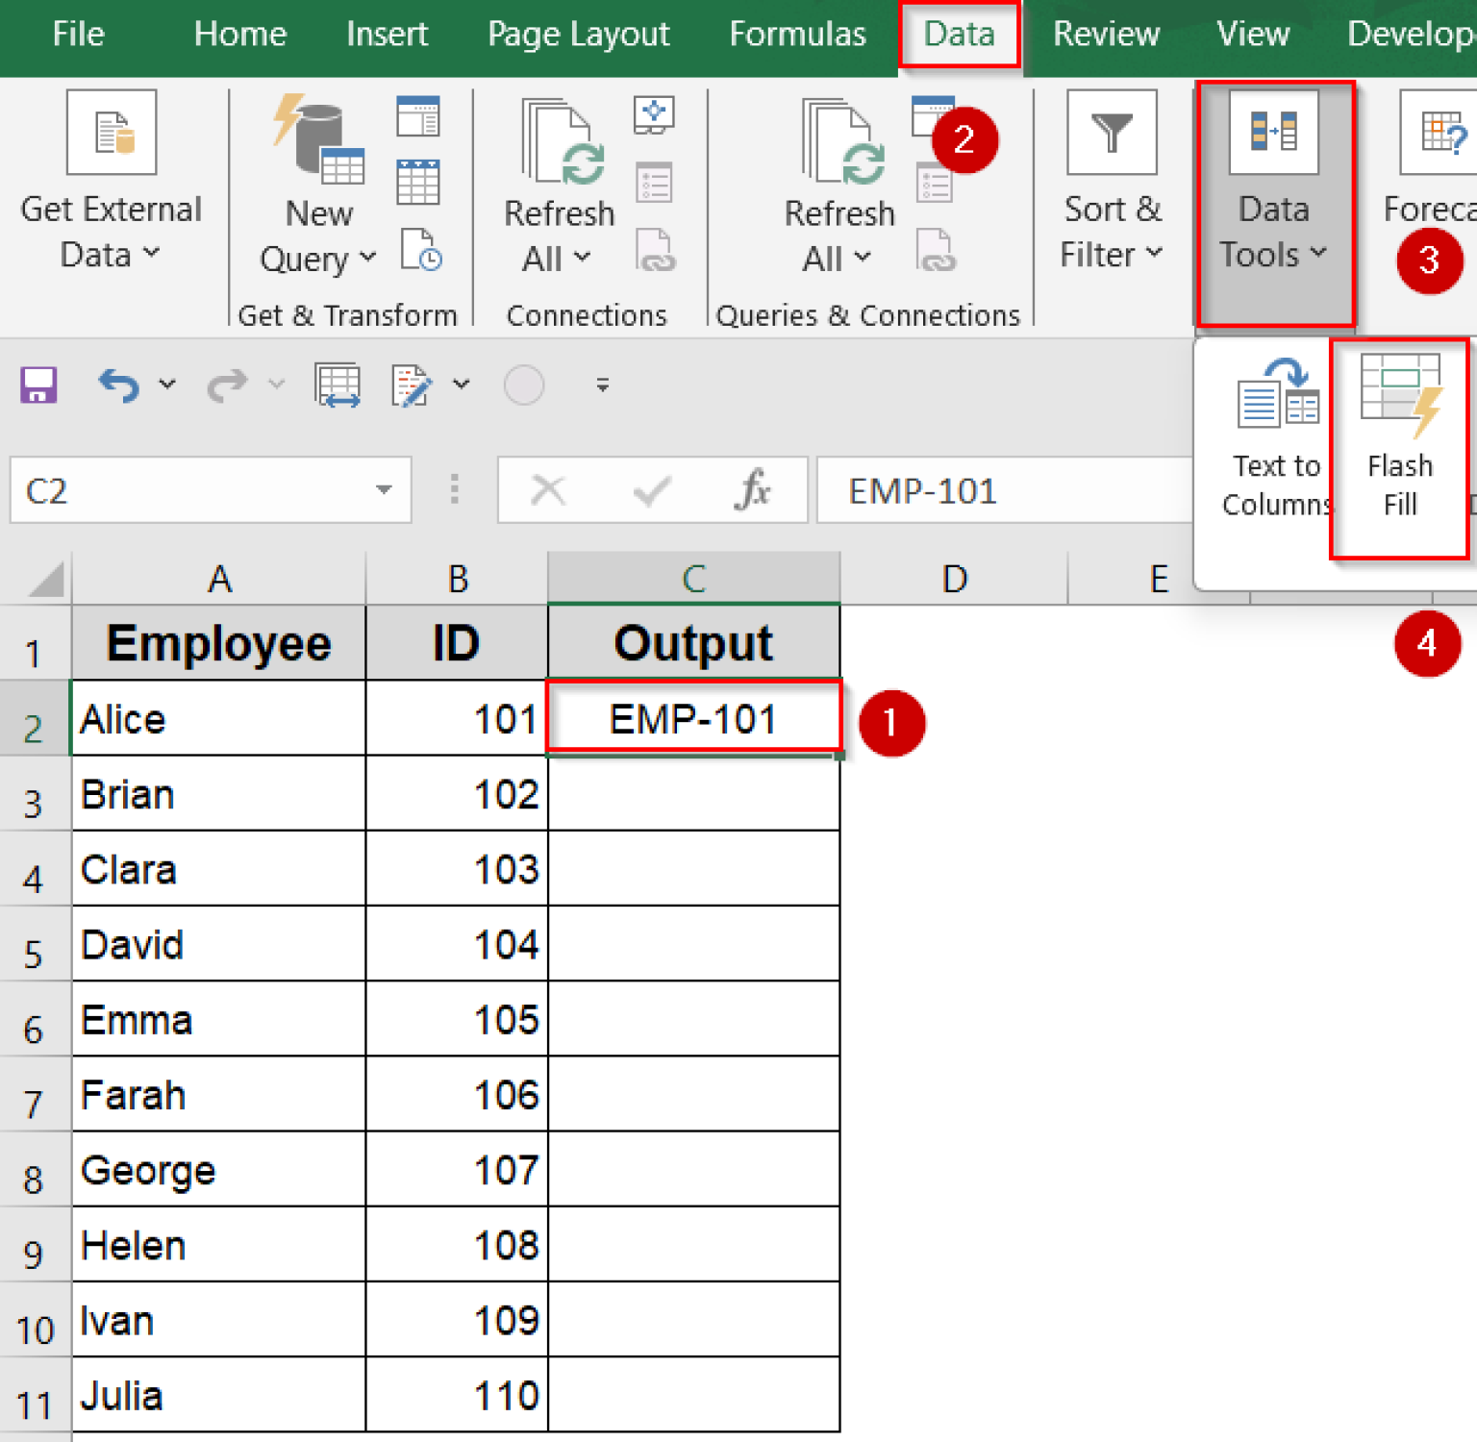
Task: Switch to the Formulas tab
Action: pos(797,34)
